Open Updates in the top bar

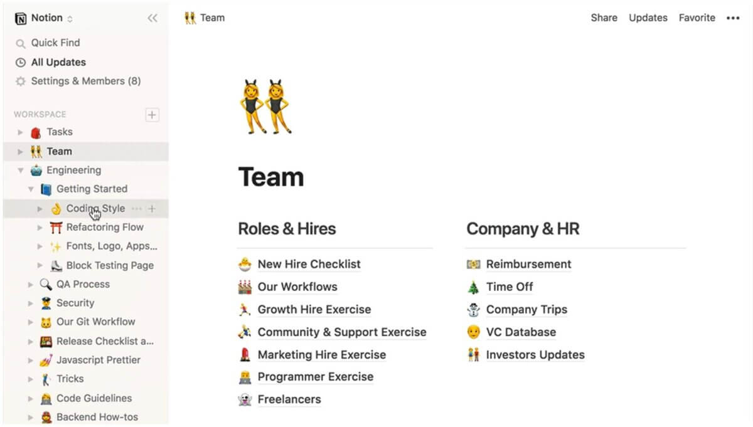pyautogui.click(x=648, y=18)
